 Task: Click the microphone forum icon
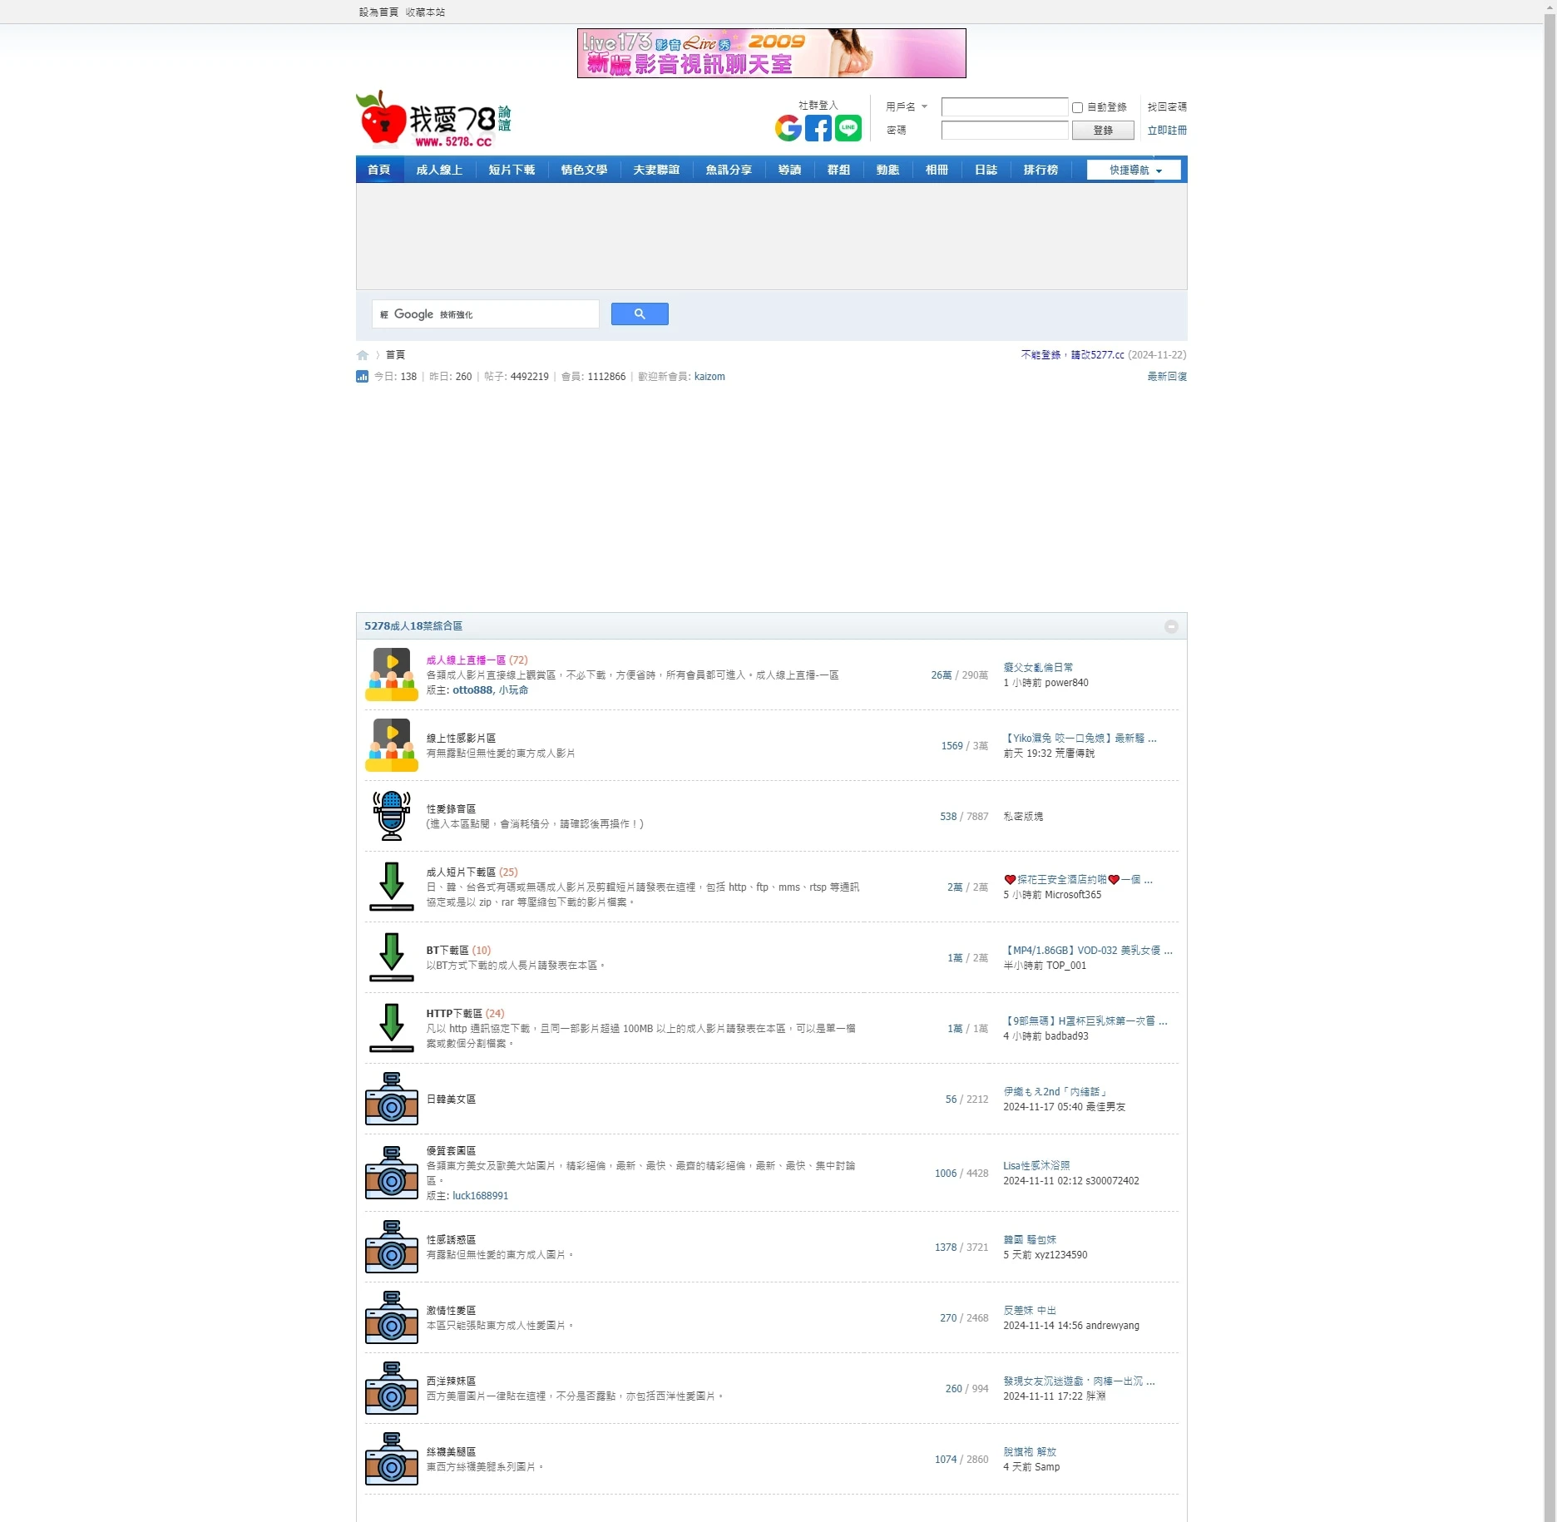(x=391, y=816)
